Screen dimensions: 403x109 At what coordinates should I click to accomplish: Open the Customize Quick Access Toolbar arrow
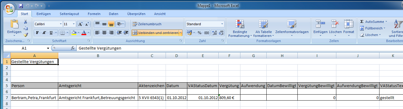(x=49, y=6)
